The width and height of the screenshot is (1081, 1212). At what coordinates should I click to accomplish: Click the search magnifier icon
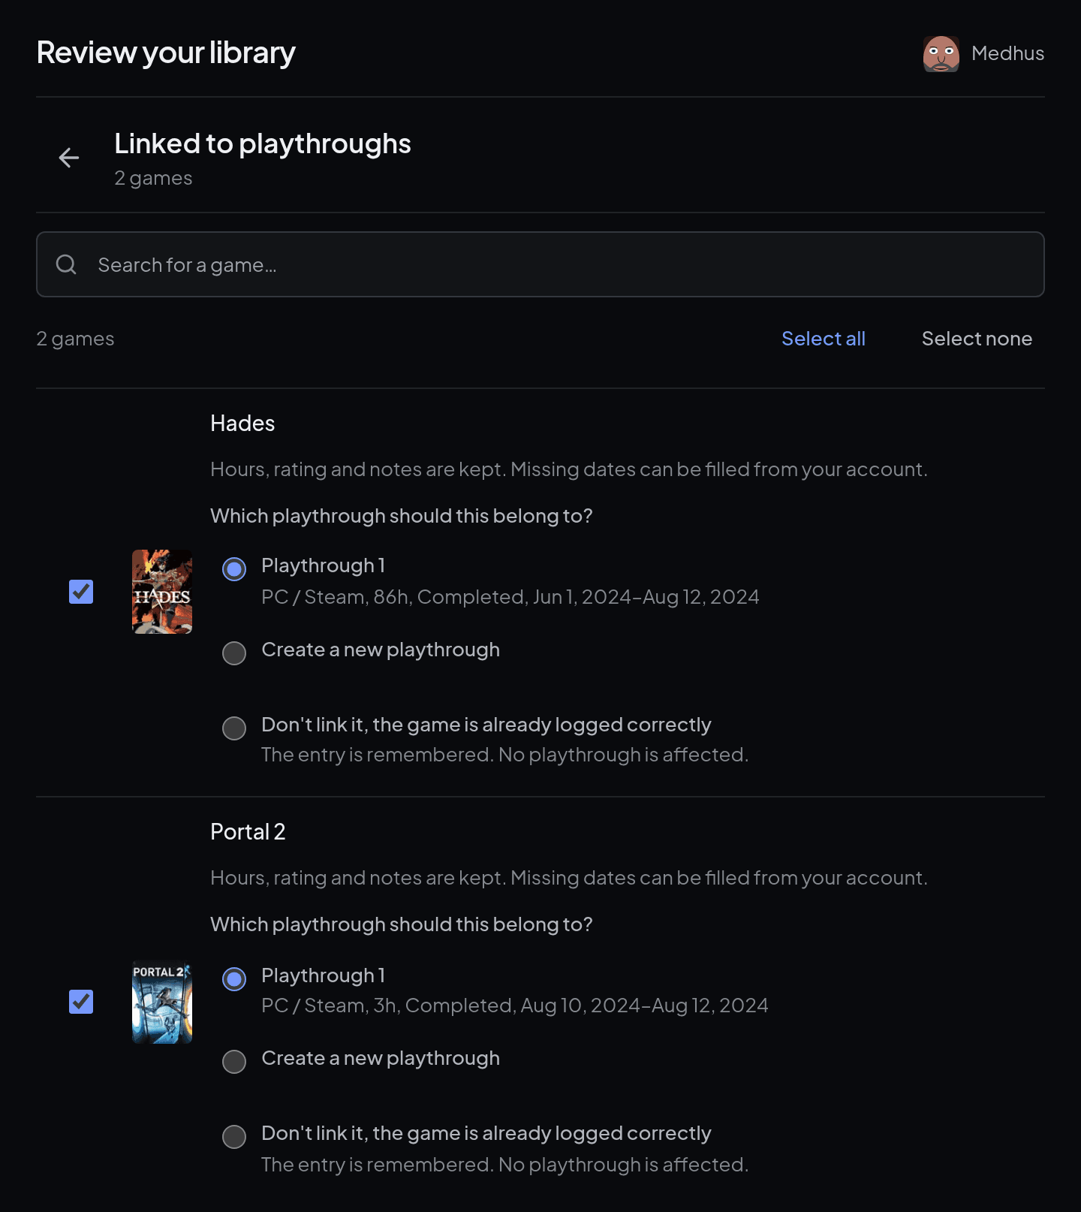(66, 264)
